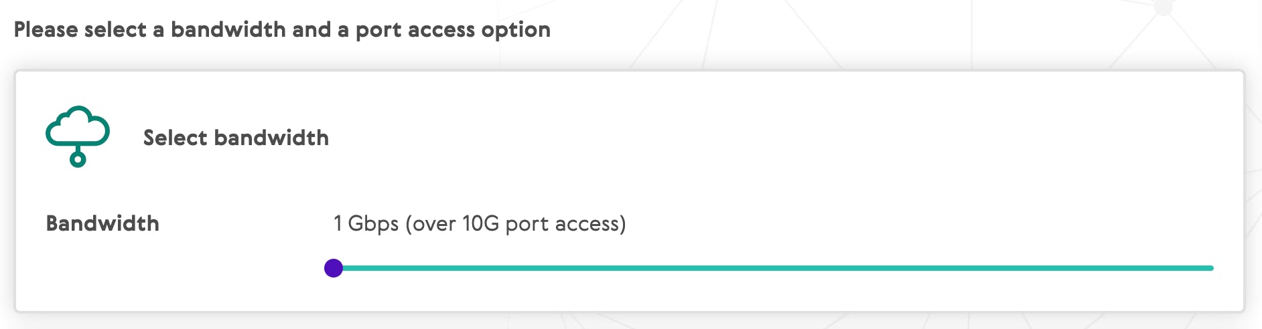Click empty white area of bandwidth card
1262x329 pixels.
click(x=804, y=147)
